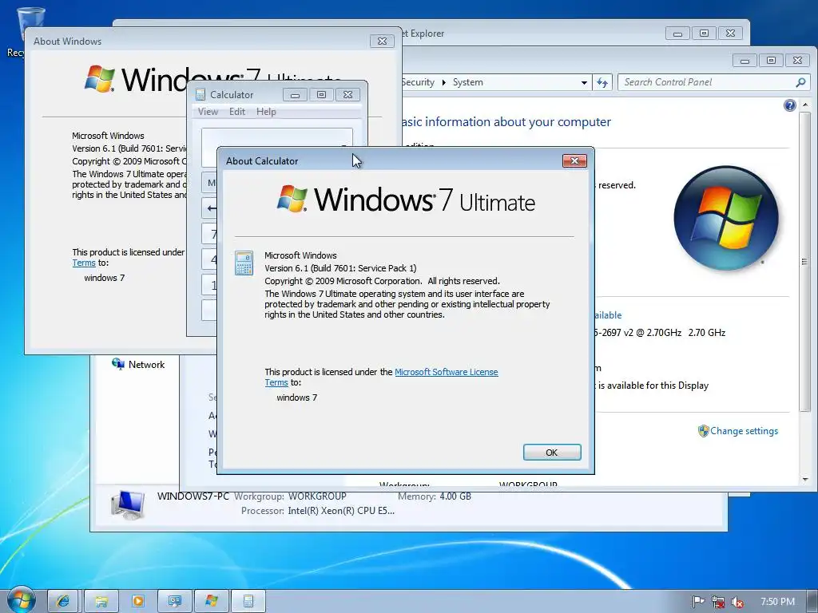818x613 pixels.
Task: Click the Network icon in navigation pane
Action: 118,364
